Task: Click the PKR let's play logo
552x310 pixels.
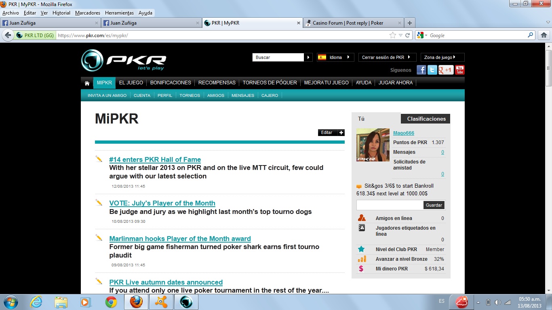Action: [124, 61]
